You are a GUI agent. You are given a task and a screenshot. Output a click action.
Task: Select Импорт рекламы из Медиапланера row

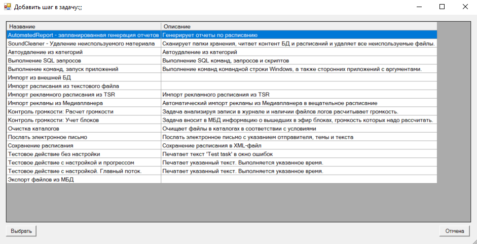222,103
